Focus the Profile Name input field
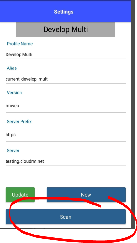This screenshot has width=137, height=243. point(65,55)
